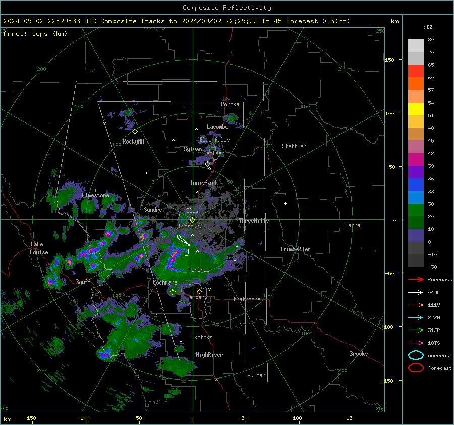Click the yellow diamond marker above Calgary
This screenshot has width=454, height=425.
[199, 291]
